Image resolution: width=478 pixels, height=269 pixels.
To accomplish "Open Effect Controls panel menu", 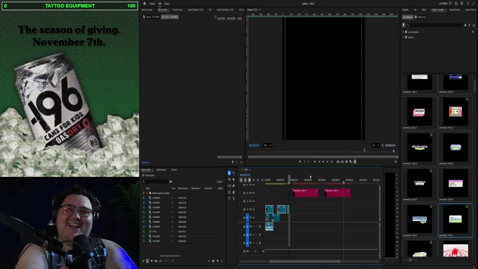I will pos(169,10).
